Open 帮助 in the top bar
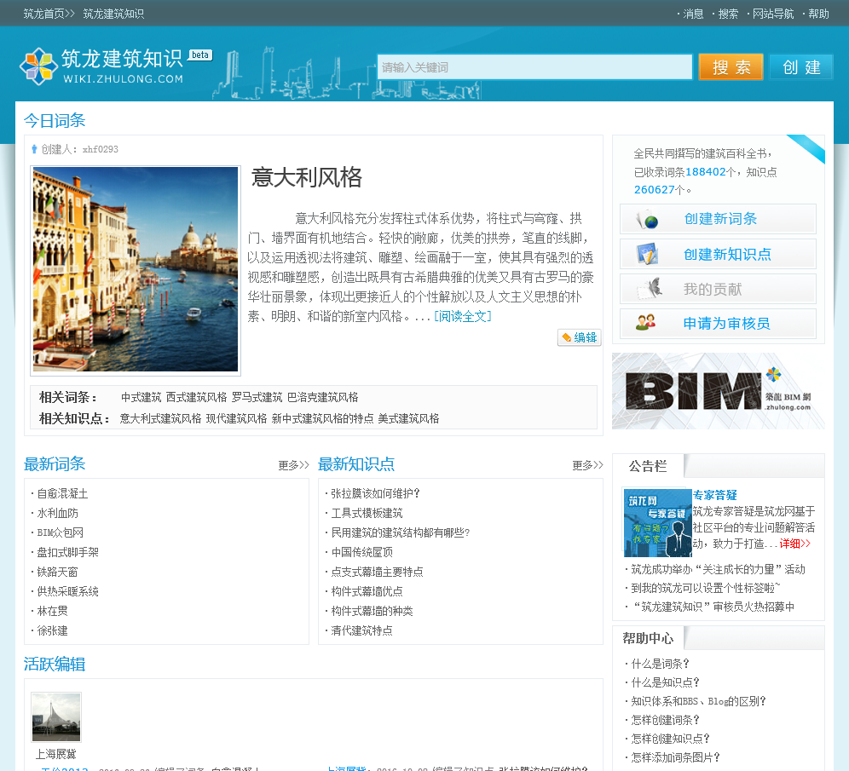This screenshot has height=771, width=849. (818, 14)
